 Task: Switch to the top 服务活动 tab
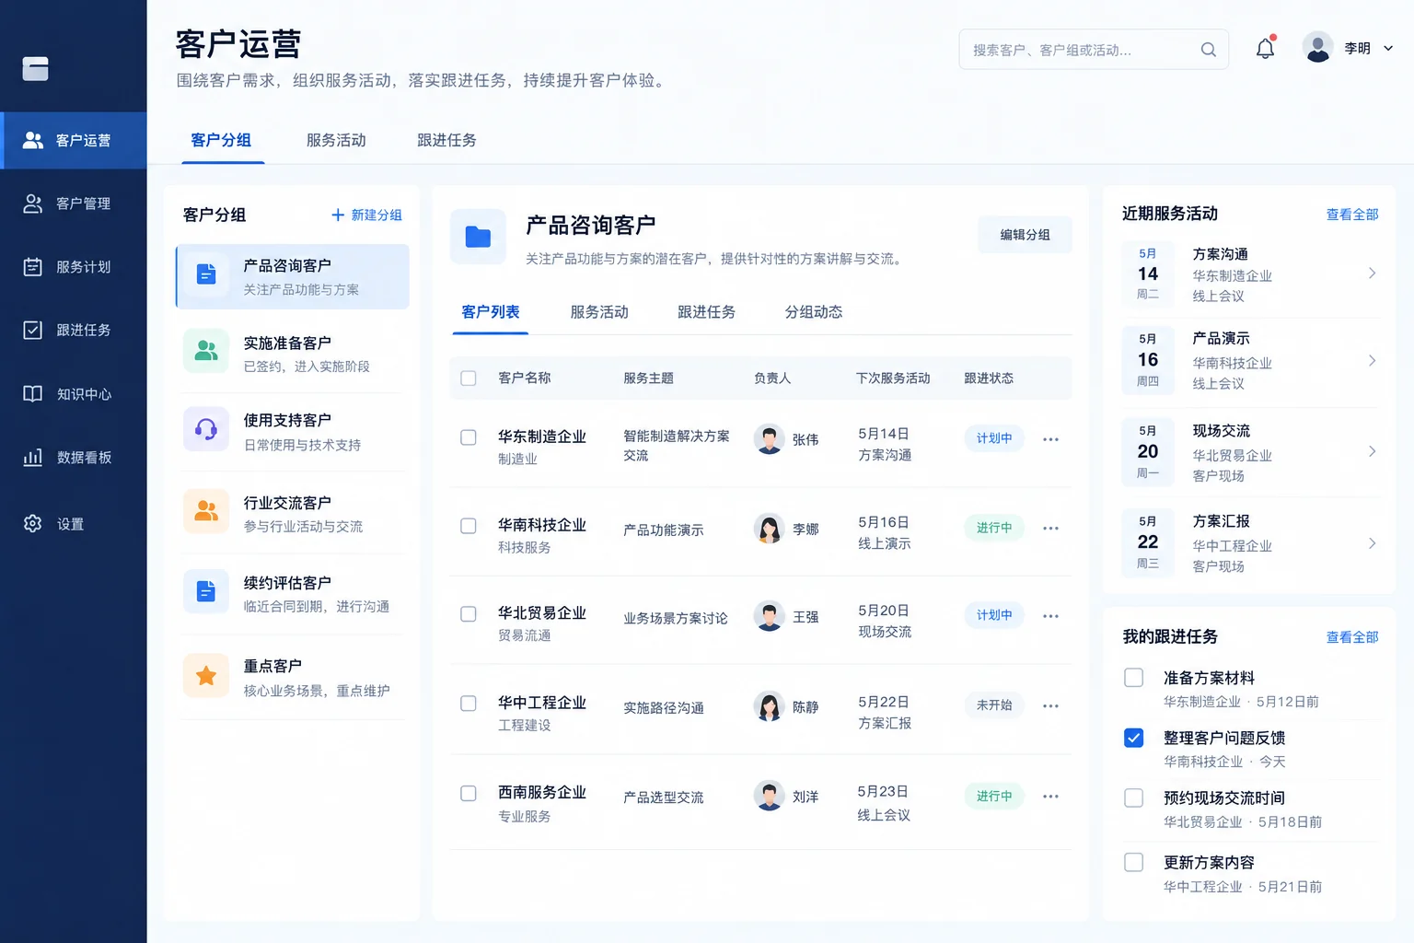(x=336, y=140)
